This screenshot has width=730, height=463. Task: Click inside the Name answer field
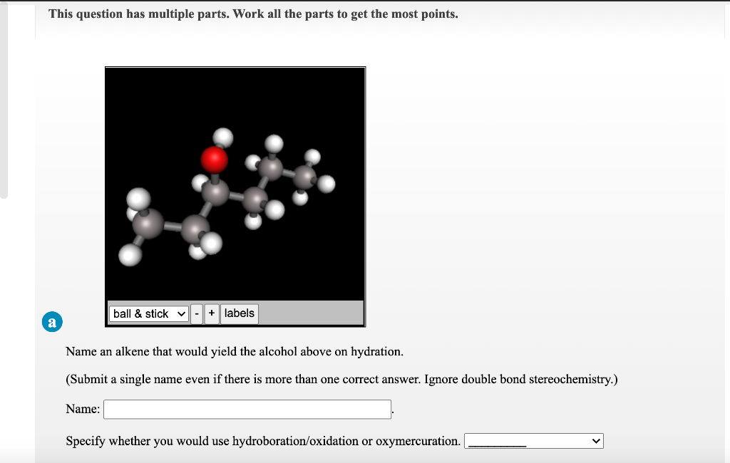tap(246, 409)
